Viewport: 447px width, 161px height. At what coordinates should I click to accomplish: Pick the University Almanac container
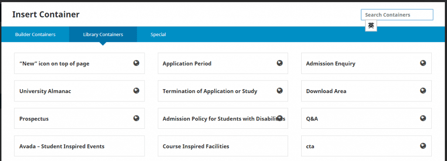pos(79,91)
